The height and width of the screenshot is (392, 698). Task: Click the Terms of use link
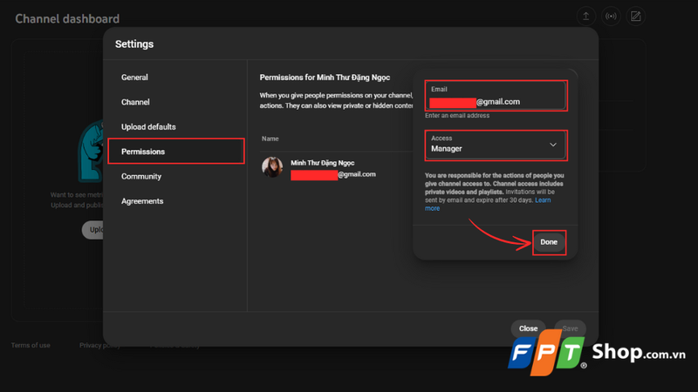click(x=31, y=345)
